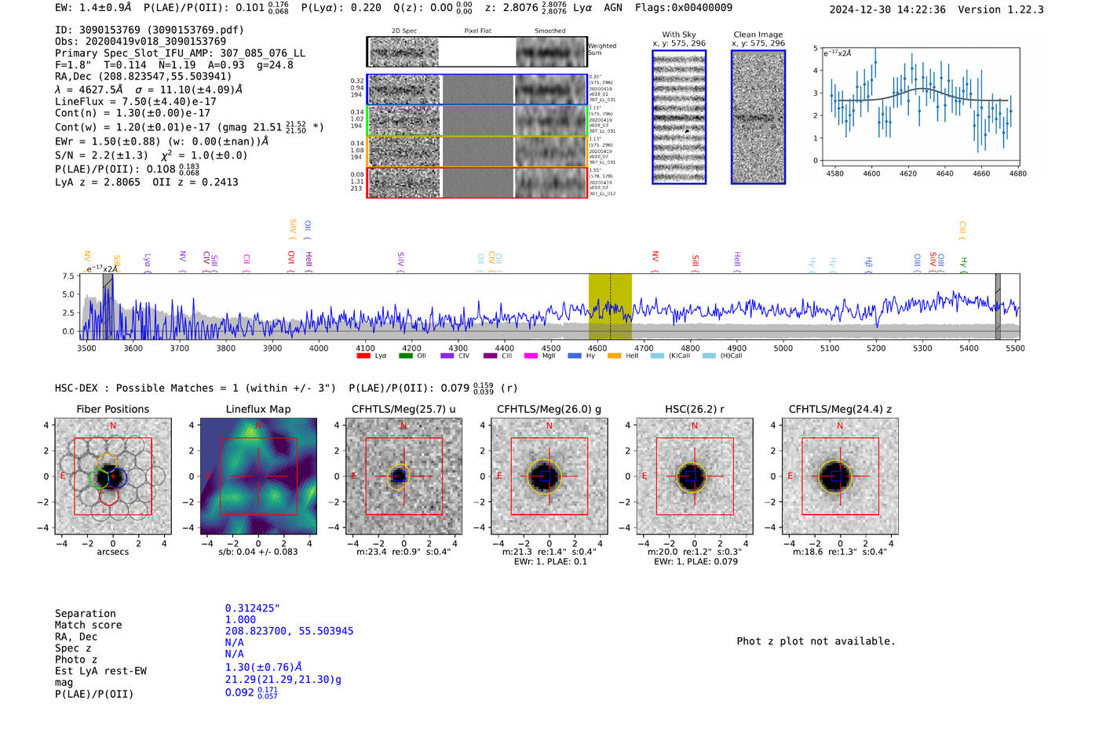This screenshot has width=1099, height=748.
Task: Select the CFHTLS u-band cutout image
Action: (403, 476)
